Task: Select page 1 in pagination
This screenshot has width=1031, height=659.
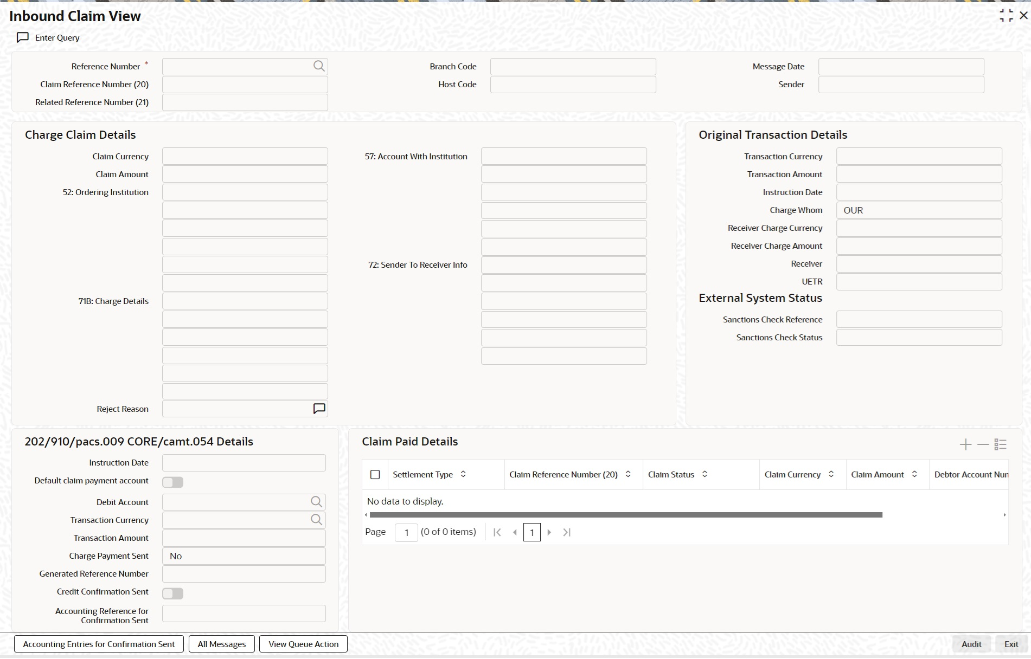Action: click(532, 532)
